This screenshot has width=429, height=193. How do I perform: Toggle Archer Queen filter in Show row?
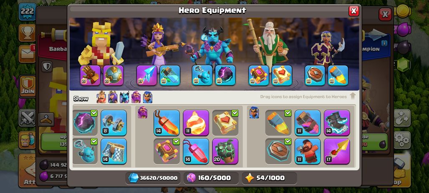tap(113, 97)
